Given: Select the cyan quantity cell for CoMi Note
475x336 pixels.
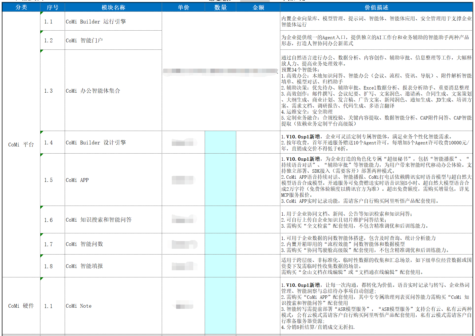Looking at the screenshot, I should point(220,306).
